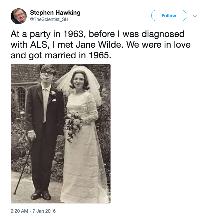Image resolution: width=209 pixels, height=218 pixels.
Task: Open the attached wedding photo
Action: pyautogui.click(x=61, y=134)
